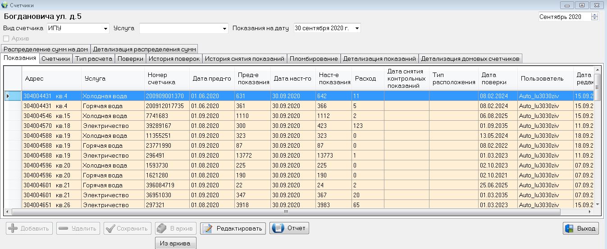Open the Показания на дату date picker
This screenshot has height=249, width=607.
point(357,28)
